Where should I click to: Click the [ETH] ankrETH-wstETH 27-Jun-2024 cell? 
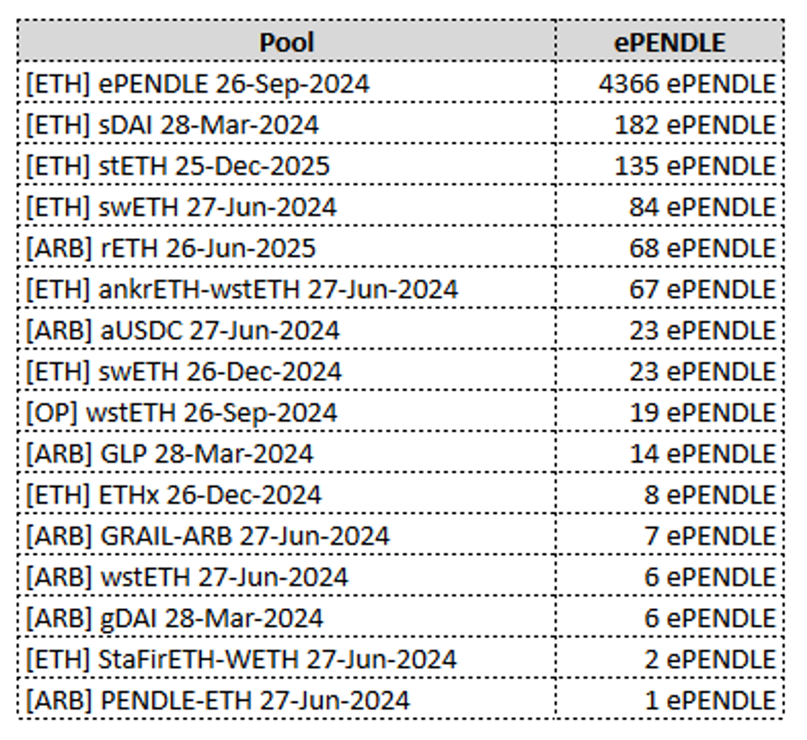tap(242, 289)
